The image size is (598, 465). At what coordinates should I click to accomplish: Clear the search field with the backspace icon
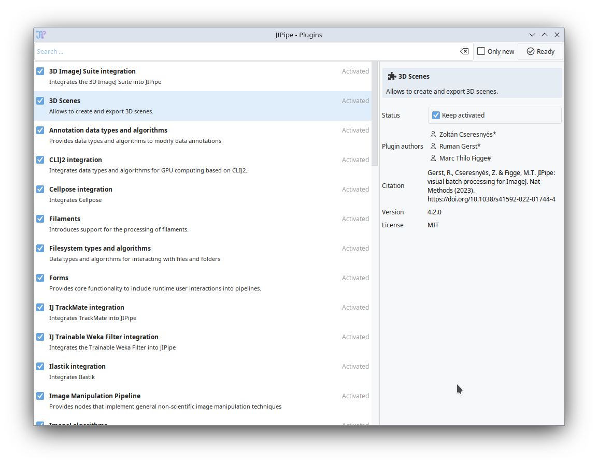tap(464, 51)
